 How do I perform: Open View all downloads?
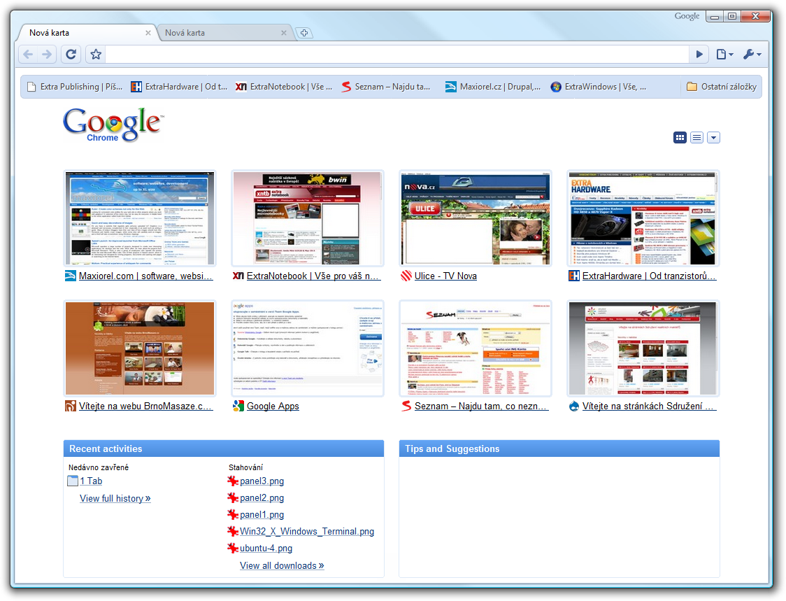(x=282, y=566)
